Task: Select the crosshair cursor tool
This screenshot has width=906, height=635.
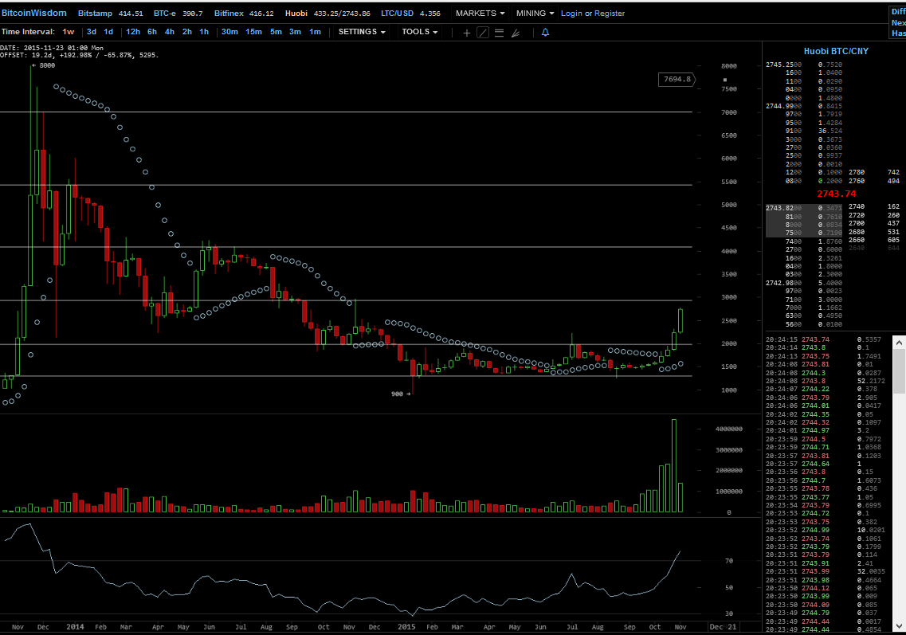Action: click(x=466, y=33)
